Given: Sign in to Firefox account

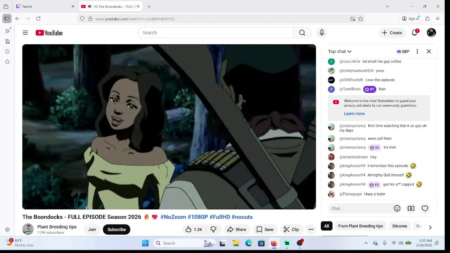Looking at the screenshot, I should point(411,19).
